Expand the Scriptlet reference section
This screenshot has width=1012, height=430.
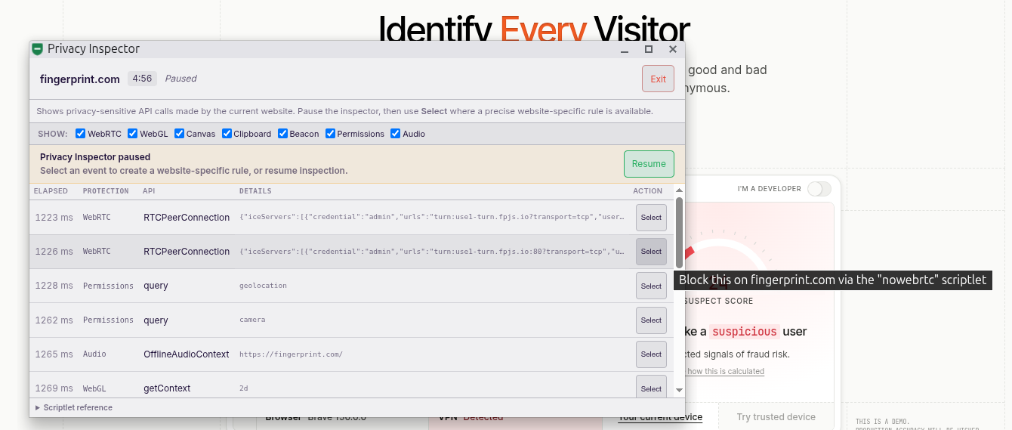pos(73,407)
